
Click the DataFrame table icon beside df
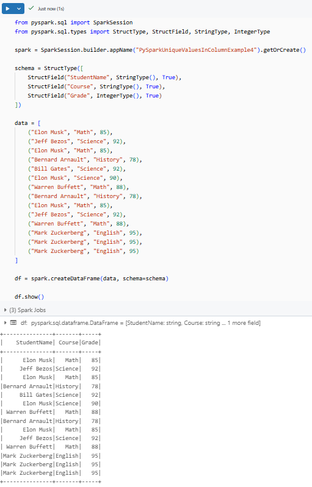pyautogui.click(x=13, y=323)
